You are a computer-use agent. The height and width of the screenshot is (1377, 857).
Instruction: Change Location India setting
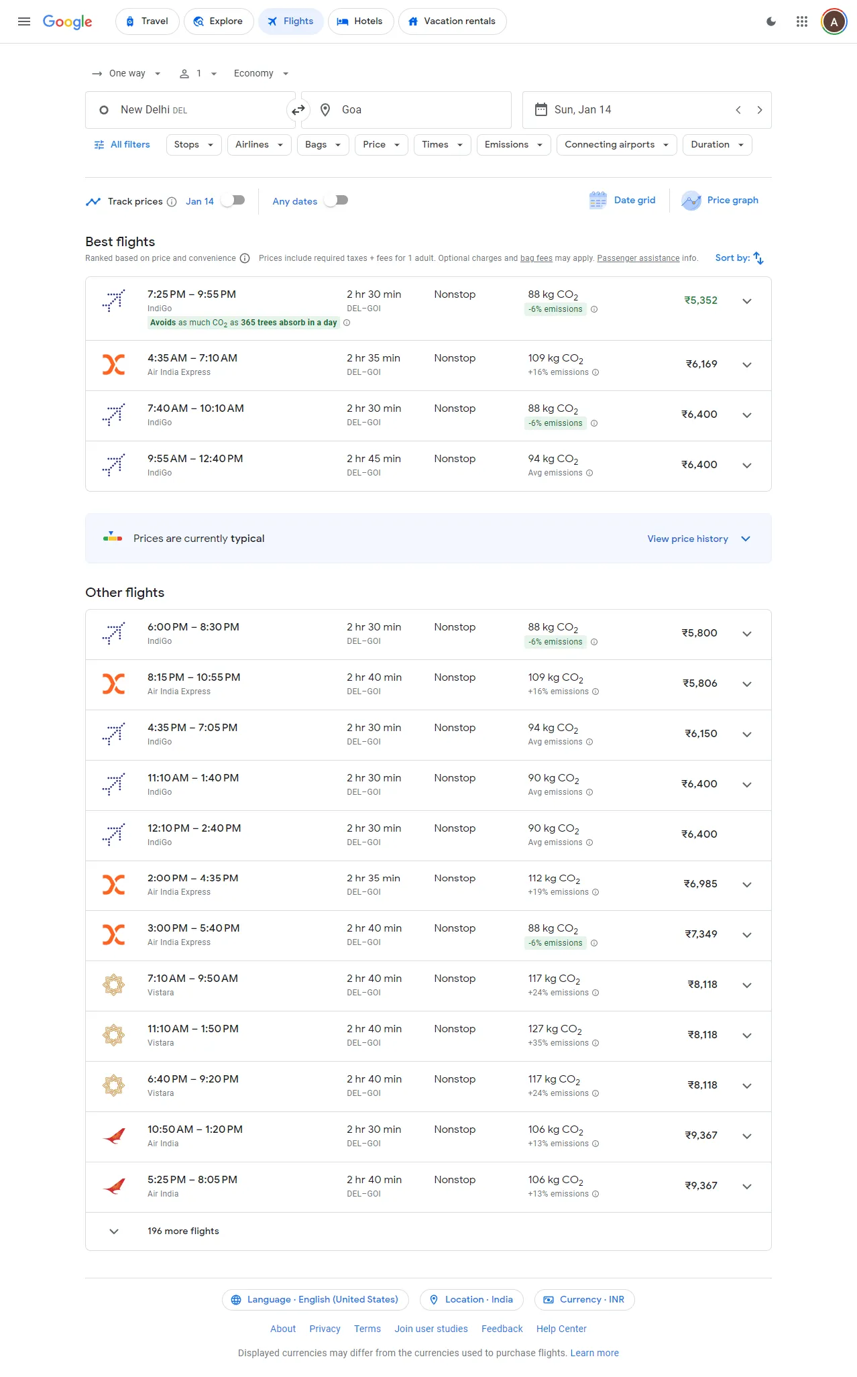[x=472, y=1300]
